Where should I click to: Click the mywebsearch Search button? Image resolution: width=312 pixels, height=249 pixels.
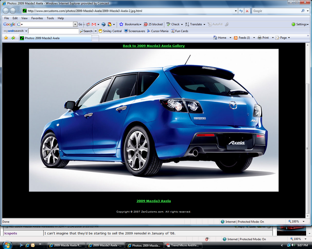click(86, 31)
